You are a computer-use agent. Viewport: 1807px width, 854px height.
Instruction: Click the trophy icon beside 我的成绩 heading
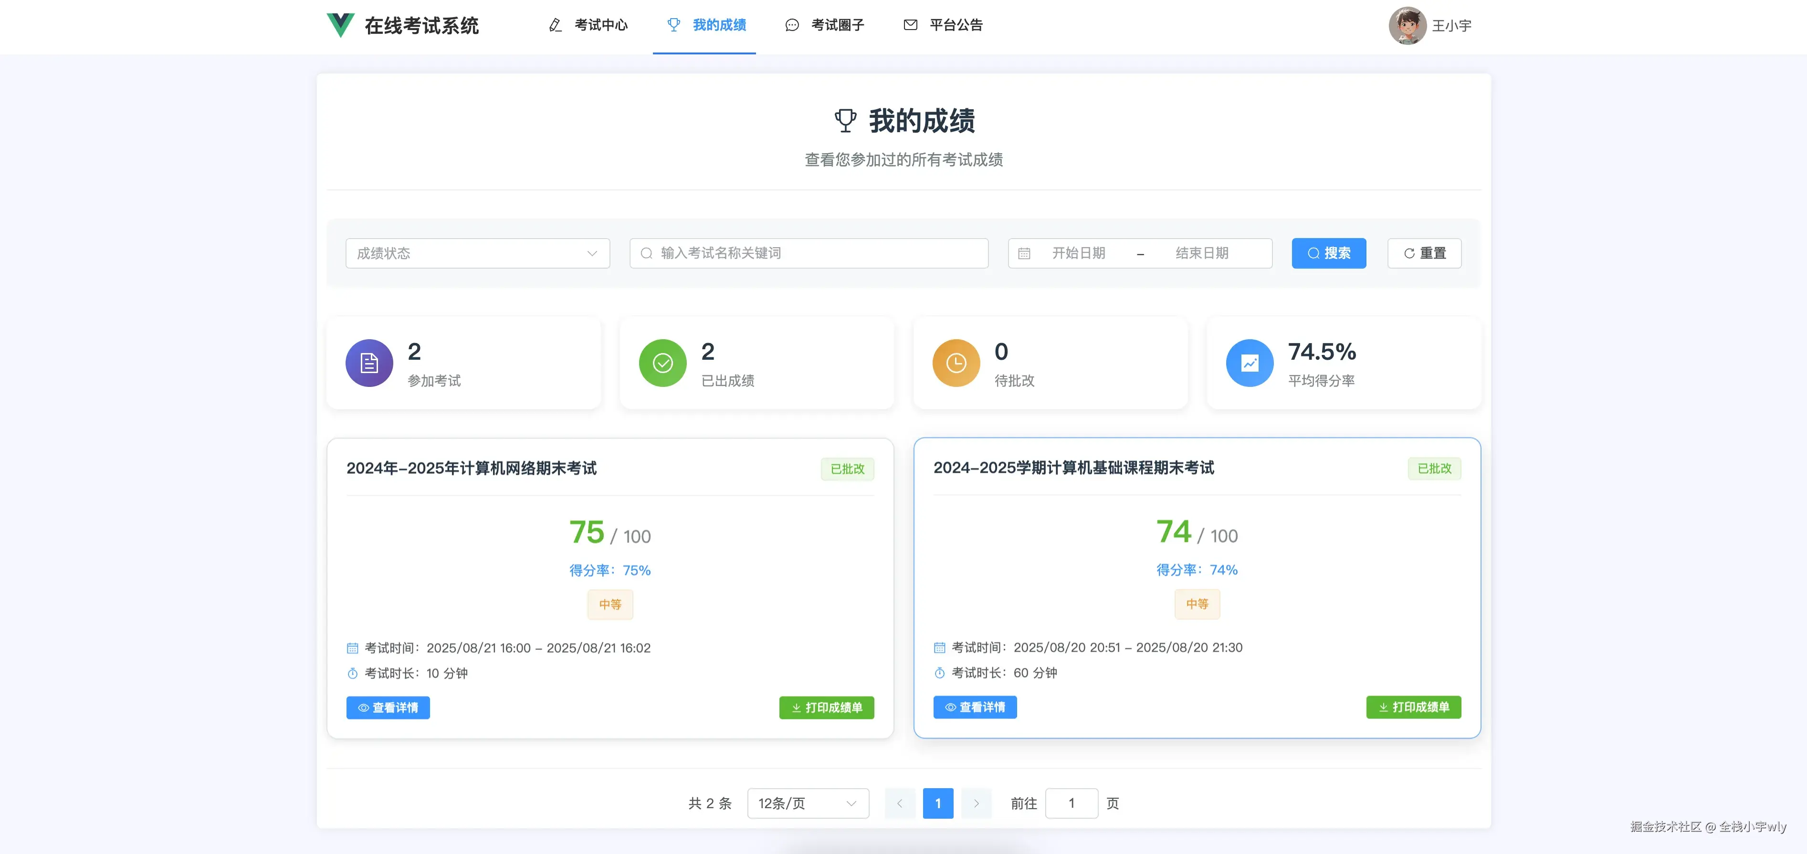tap(845, 121)
